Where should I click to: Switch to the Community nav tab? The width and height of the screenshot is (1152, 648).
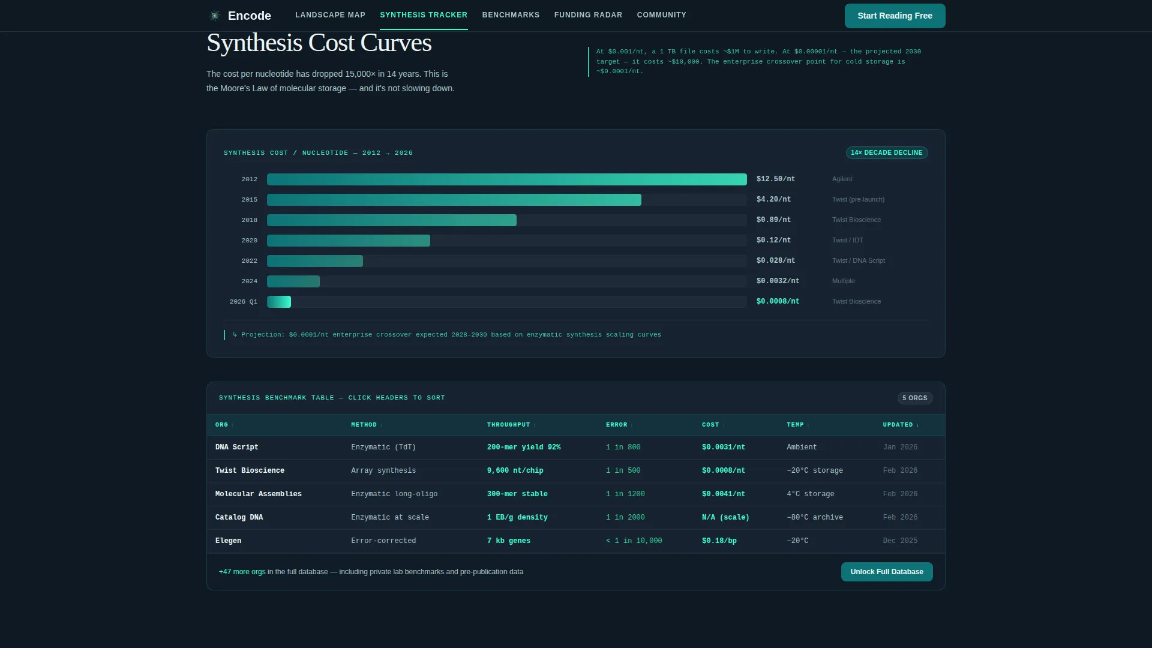point(661,15)
